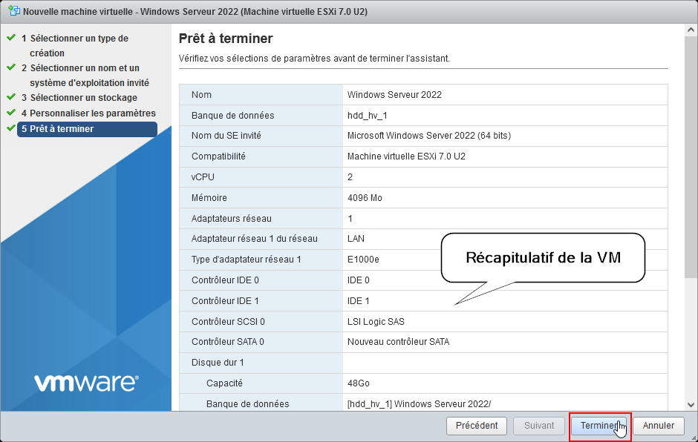Click the vCPU value '2'

click(350, 177)
